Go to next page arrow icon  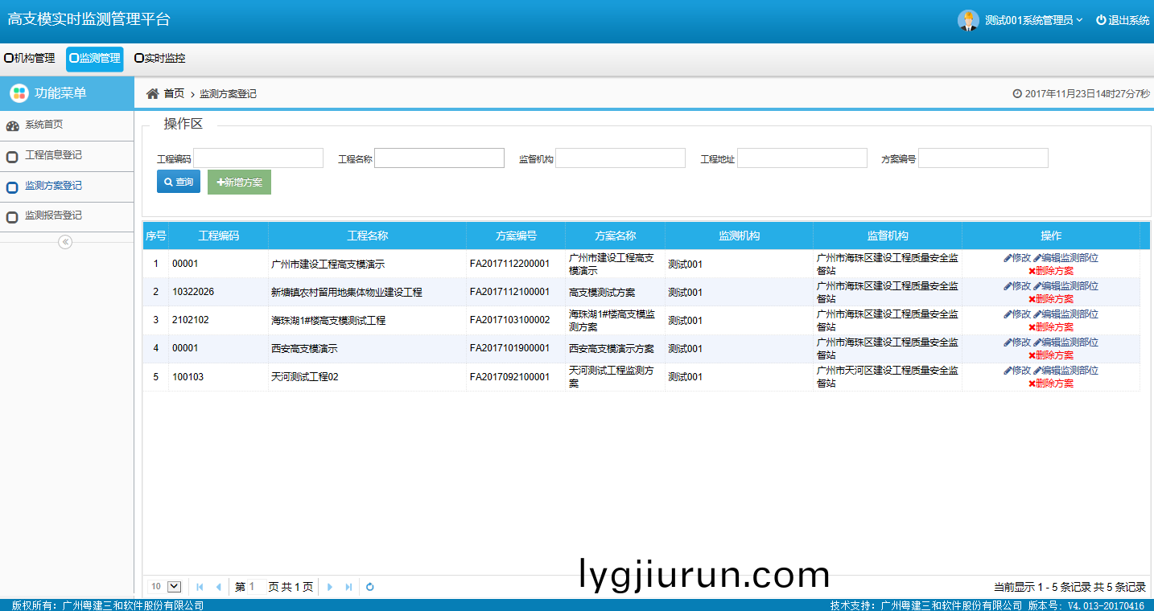click(330, 587)
